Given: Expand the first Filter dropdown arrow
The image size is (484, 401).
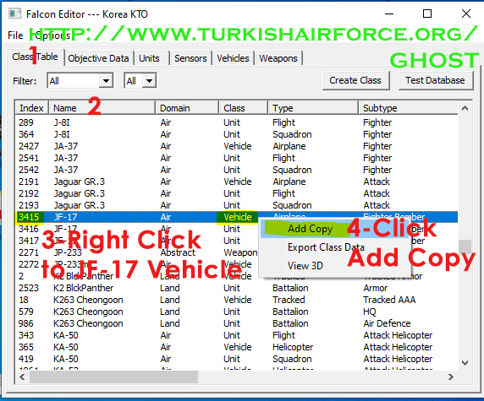Looking at the screenshot, I should tap(106, 81).
